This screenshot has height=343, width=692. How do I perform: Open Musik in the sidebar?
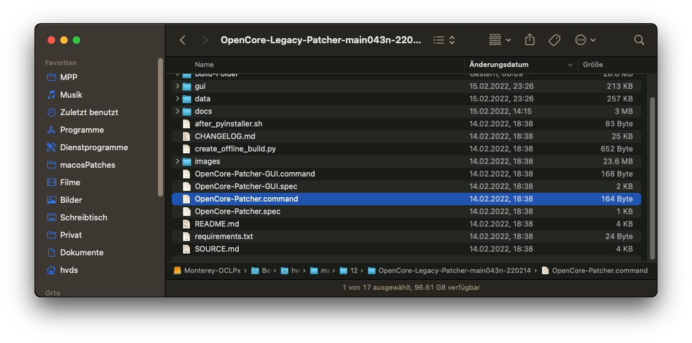click(71, 95)
